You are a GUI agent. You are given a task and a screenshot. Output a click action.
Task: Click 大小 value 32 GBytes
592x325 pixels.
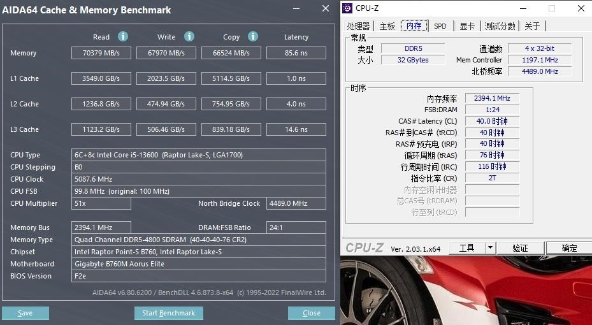click(413, 60)
